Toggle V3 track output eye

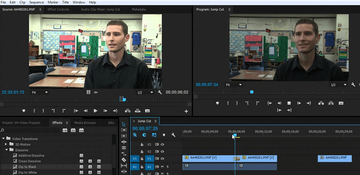[162, 145]
